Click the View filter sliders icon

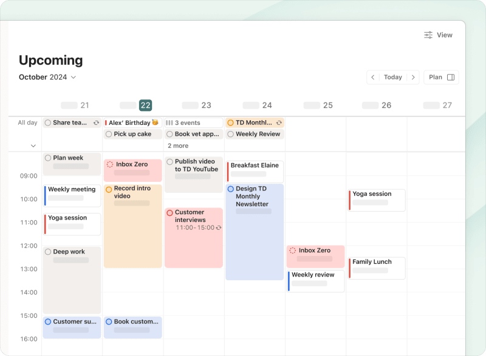(428, 35)
